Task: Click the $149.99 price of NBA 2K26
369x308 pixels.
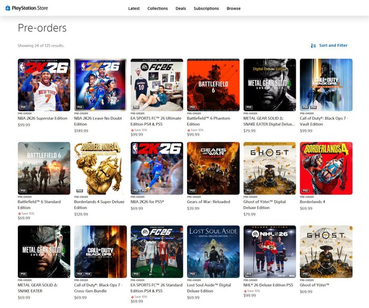Action: (x=81, y=131)
